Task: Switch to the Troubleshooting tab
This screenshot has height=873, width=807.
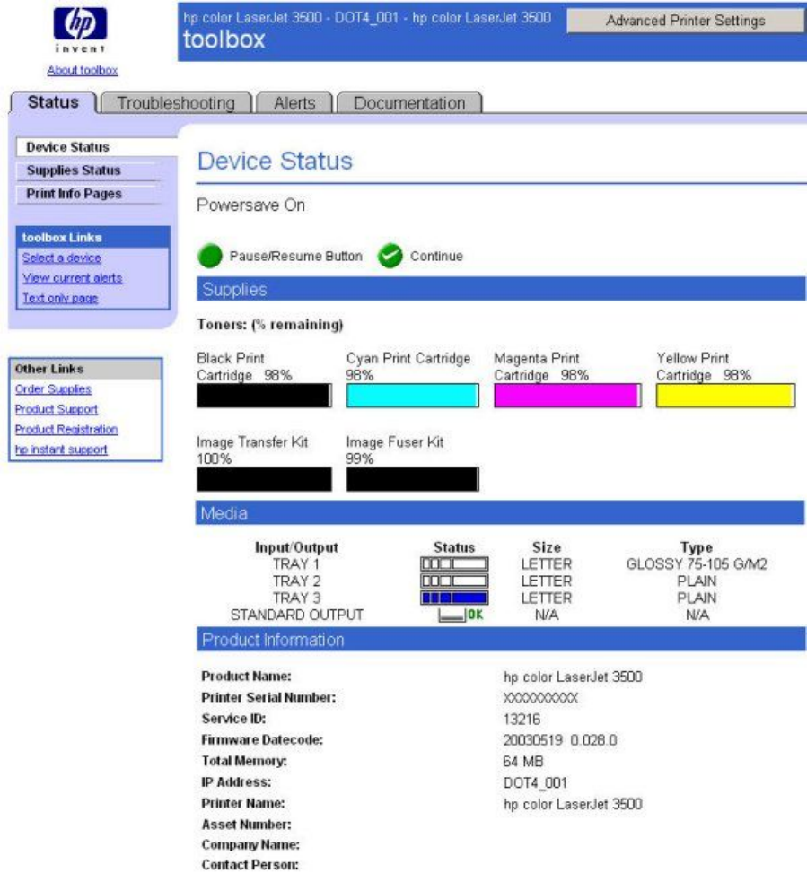Action: [176, 103]
